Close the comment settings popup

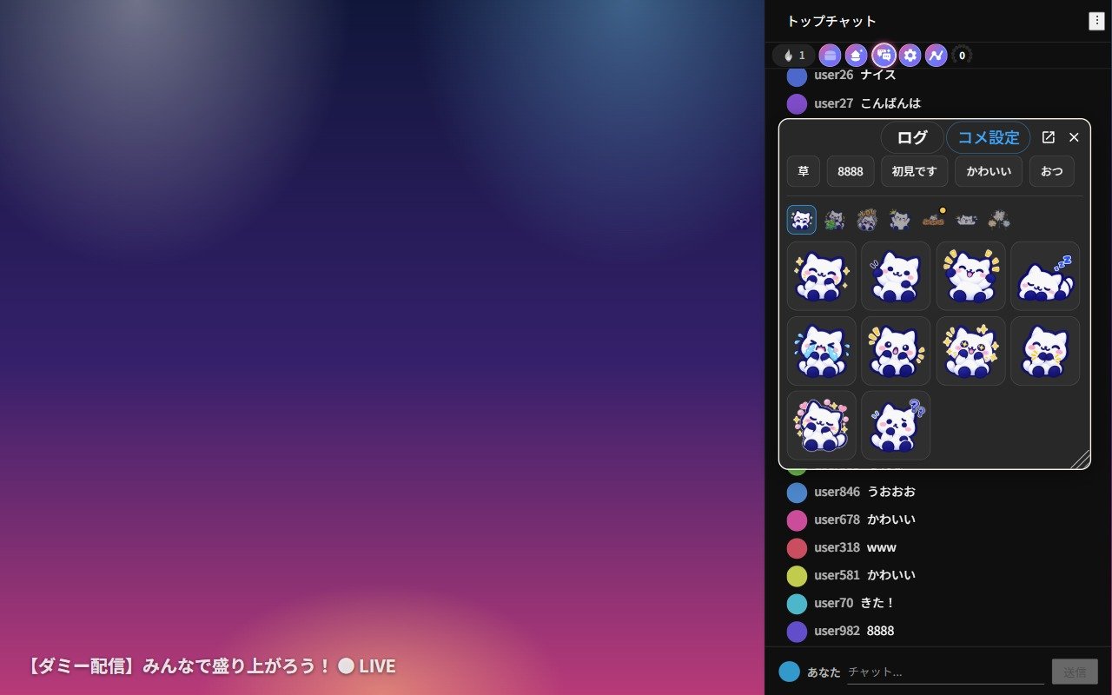pyautogui.click(x=1074, y=137)
